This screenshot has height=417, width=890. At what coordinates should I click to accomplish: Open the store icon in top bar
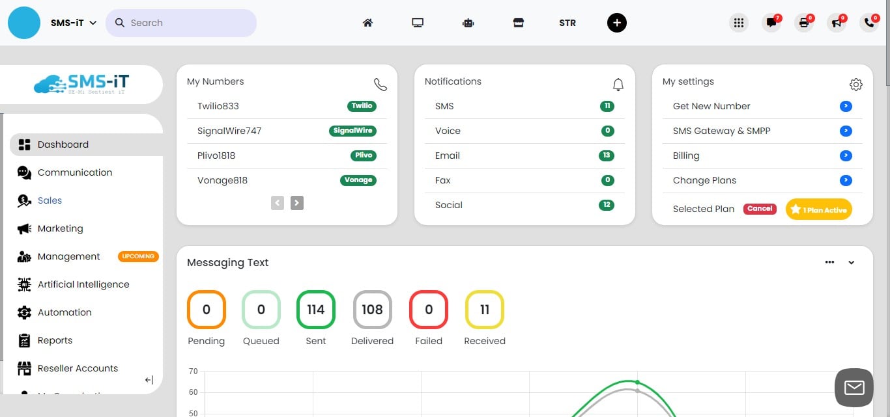pos(518,23)
